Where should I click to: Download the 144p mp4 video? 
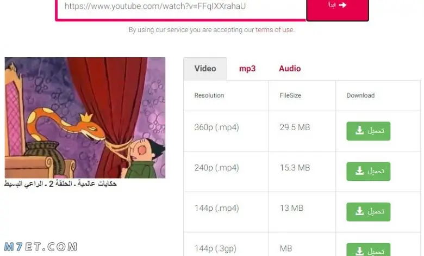click(369, 211)
